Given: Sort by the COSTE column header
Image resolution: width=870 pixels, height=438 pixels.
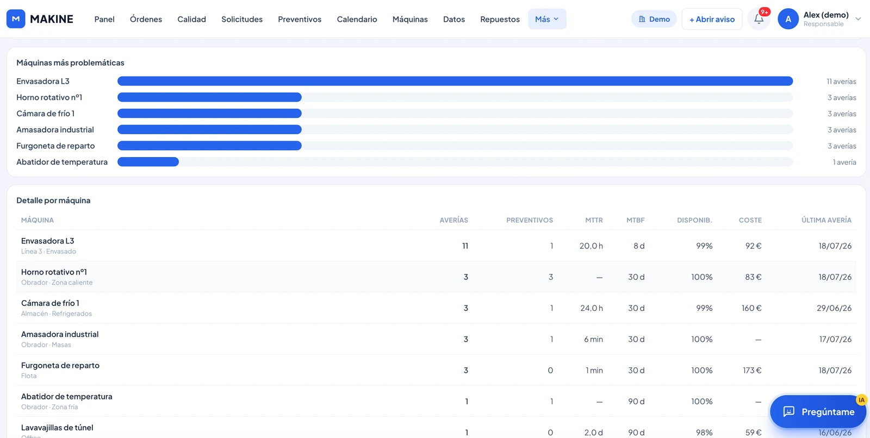Looking at the screenshot, I should point(750,220).
